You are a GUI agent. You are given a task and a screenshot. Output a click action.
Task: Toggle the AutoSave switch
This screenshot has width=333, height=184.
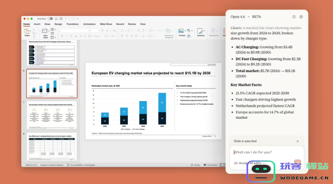click(x=50, y=19)
